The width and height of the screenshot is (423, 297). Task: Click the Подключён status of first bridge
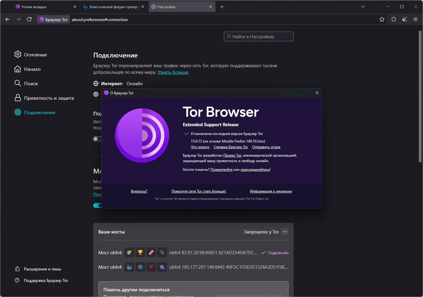pos(275,253)
